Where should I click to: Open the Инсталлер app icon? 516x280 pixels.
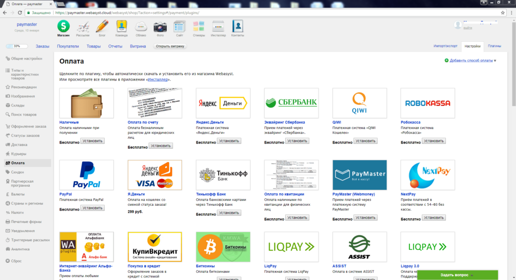[x=218, y=26]
